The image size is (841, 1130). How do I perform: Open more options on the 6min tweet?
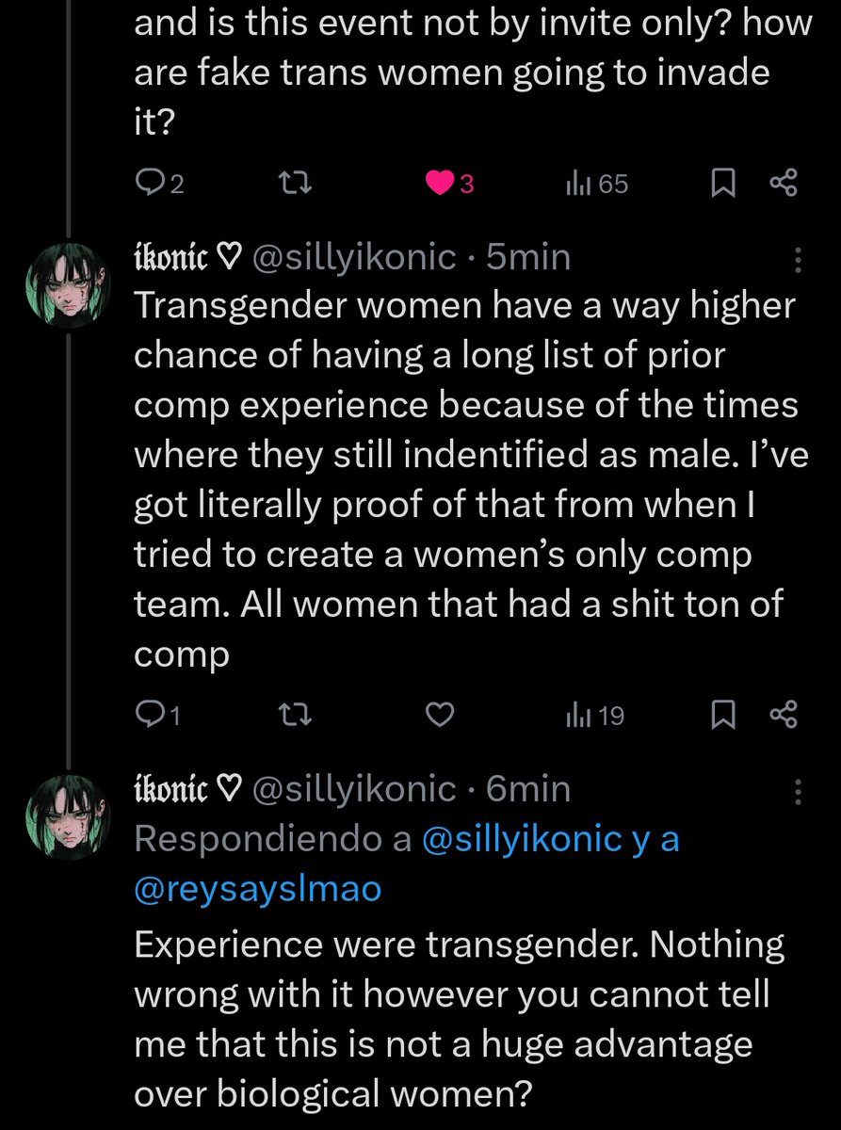(799, 791)
